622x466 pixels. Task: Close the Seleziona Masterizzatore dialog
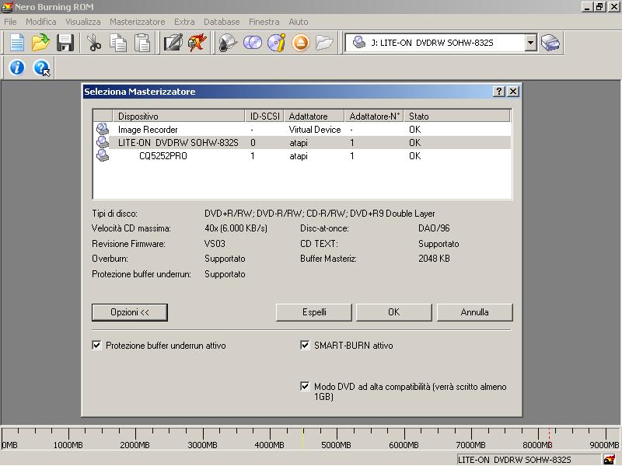click(x=513, y=92)
